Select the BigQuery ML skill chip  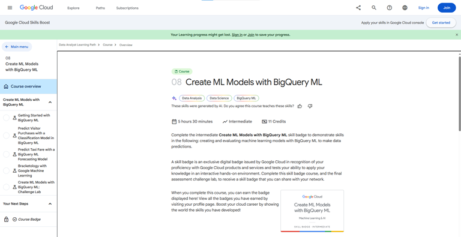click(246, 98)
